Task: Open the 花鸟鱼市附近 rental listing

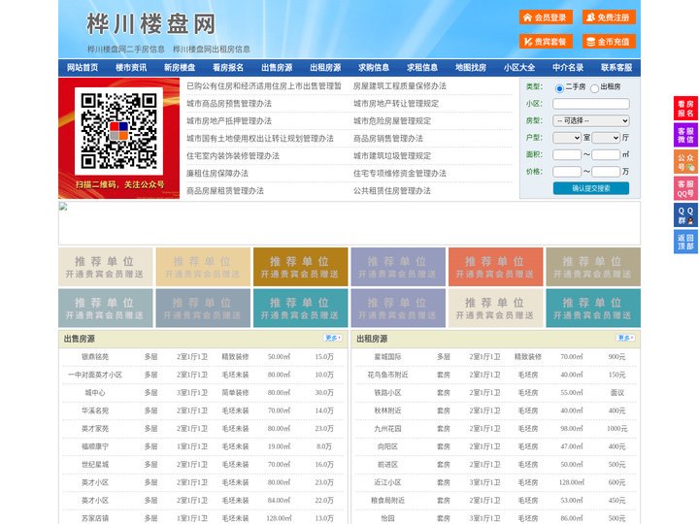Action: (387, 375)
